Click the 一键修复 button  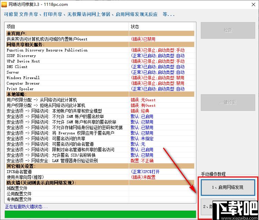(228, 103)
